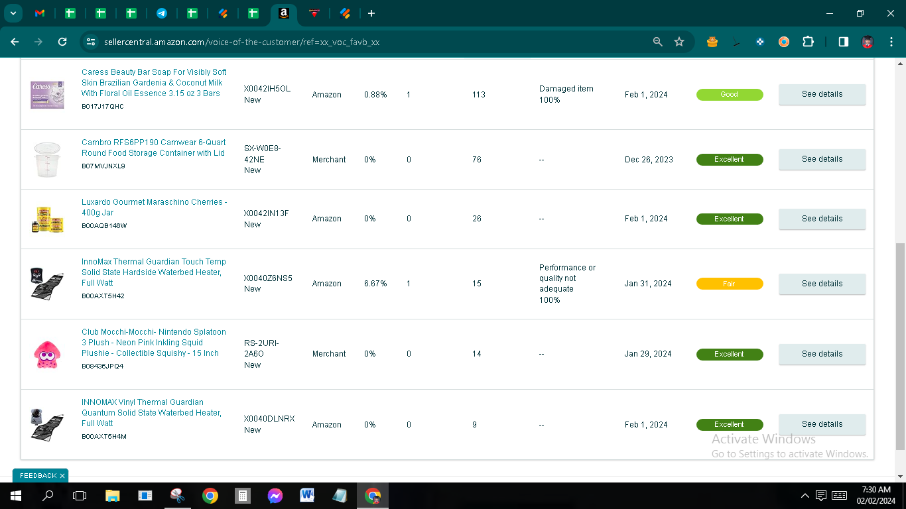Bookmark this page with the star icon

pos(679,42)
